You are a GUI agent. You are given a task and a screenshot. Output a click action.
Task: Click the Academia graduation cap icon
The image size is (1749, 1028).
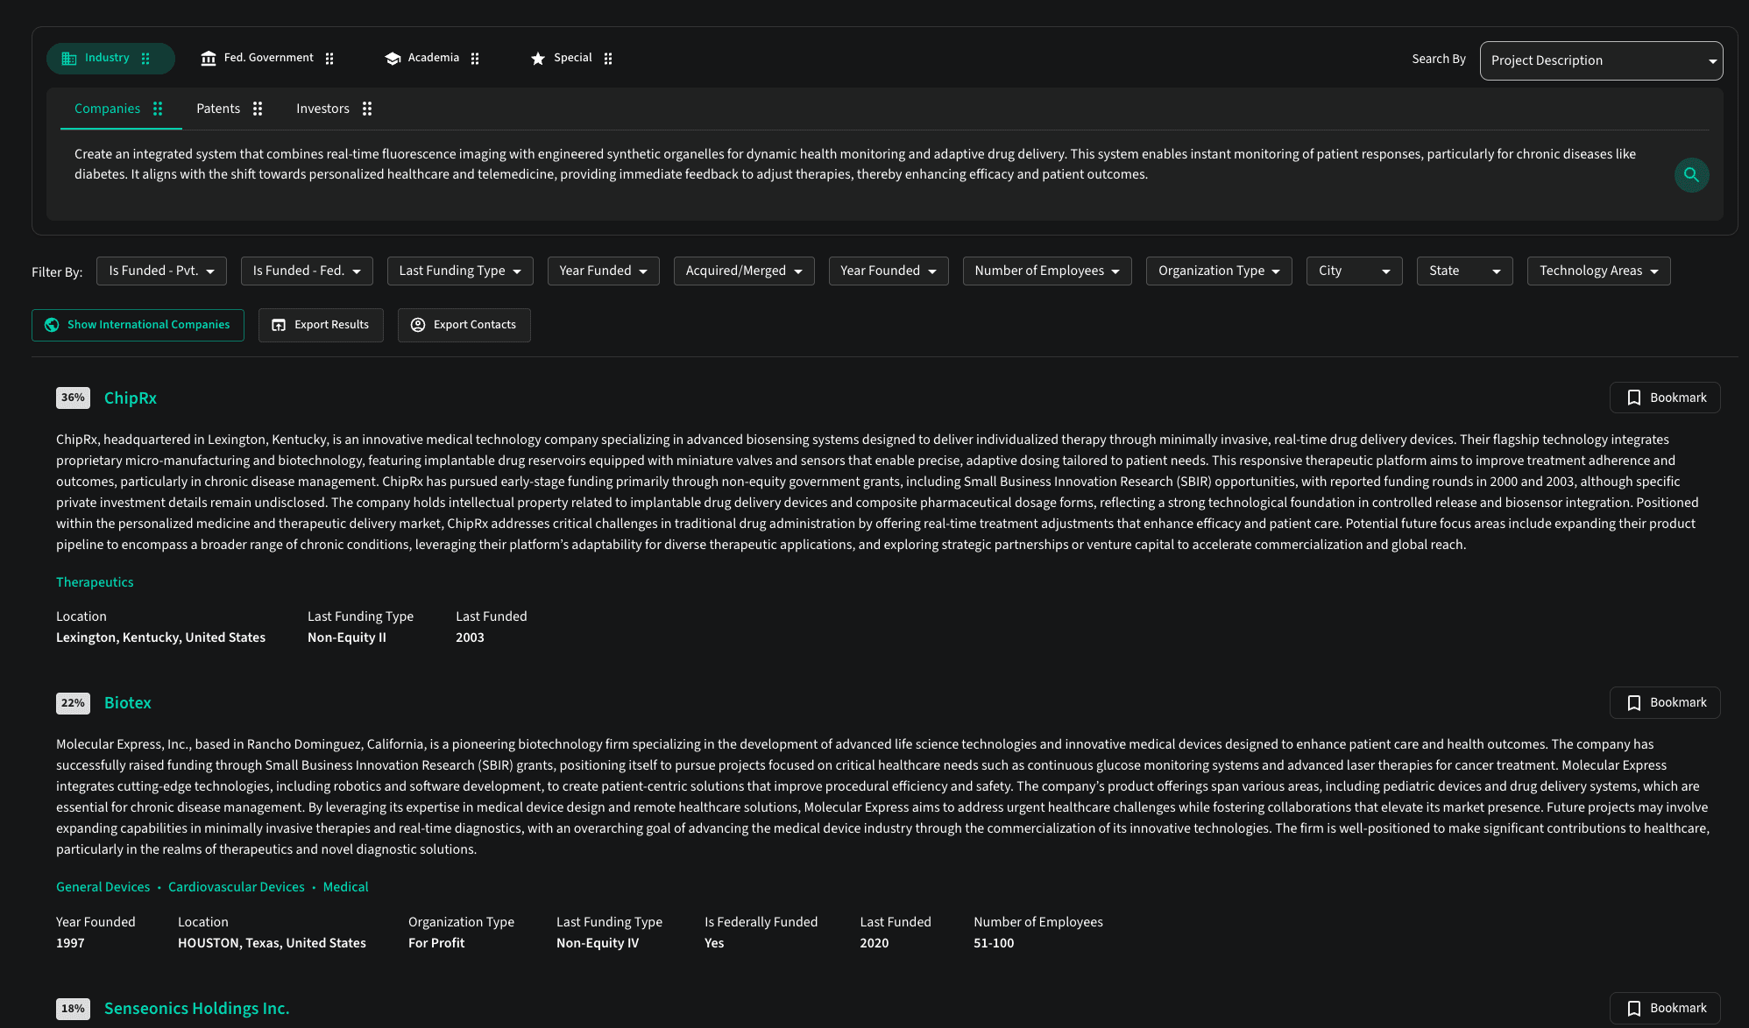[393, 59]
